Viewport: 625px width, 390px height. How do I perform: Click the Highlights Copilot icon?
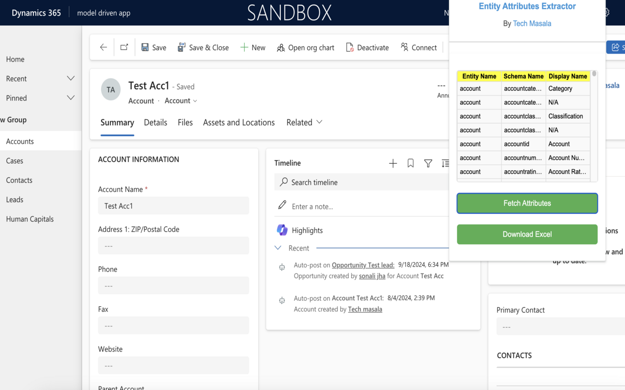tap(282, 230)
